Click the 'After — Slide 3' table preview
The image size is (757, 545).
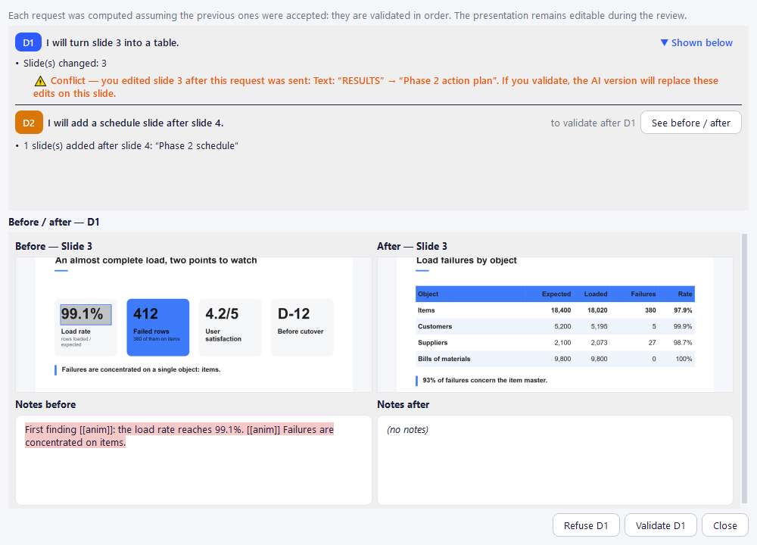click(x=555, y=325)
